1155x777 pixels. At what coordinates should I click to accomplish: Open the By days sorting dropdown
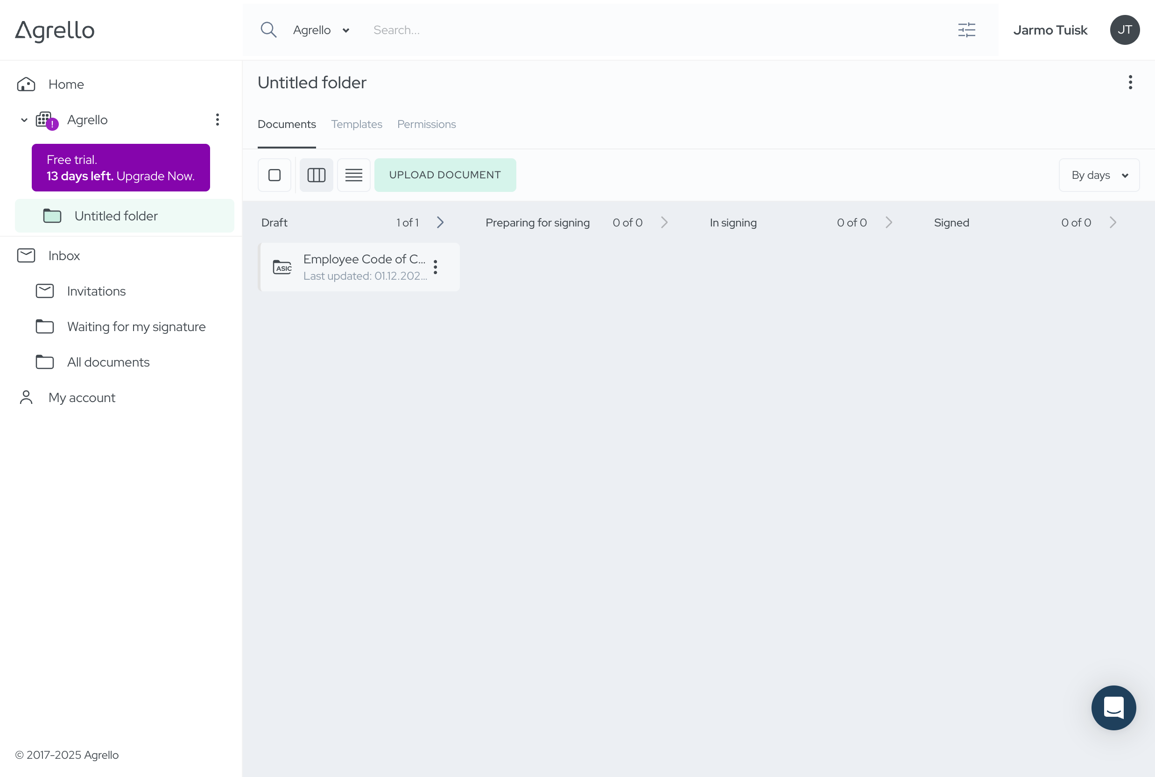point(1099,175)
